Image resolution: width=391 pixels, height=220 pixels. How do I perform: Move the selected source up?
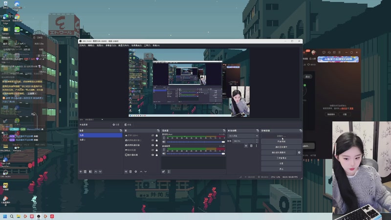141,172
